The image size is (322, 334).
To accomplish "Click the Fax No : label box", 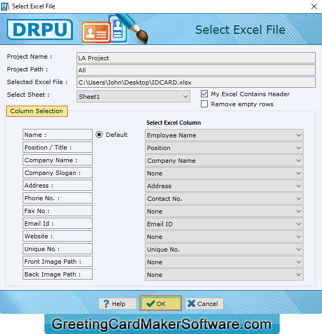I will pos(58,211).
